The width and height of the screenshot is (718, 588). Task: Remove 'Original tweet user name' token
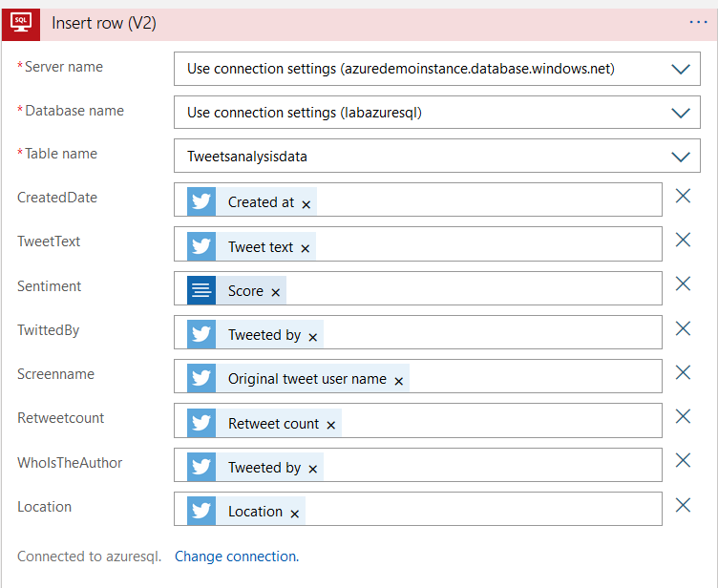[x=399, y=381]
